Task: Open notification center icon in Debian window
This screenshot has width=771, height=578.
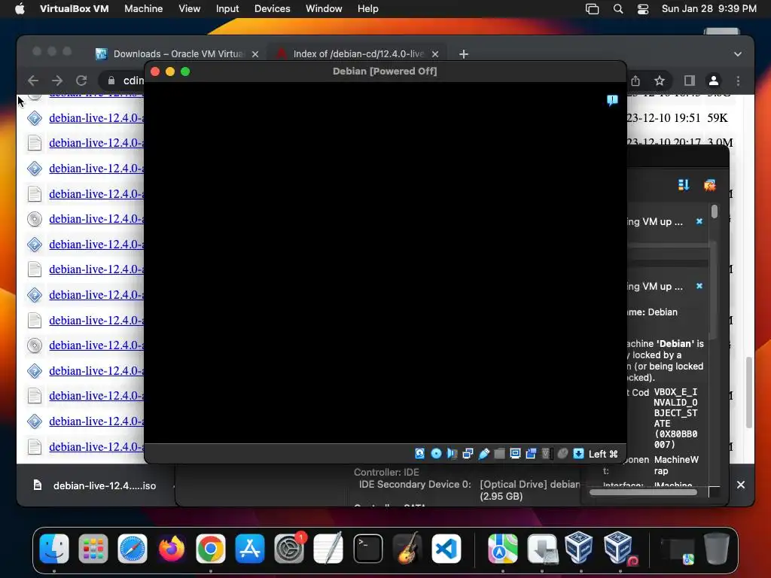Action: click(x=612, y=100)
